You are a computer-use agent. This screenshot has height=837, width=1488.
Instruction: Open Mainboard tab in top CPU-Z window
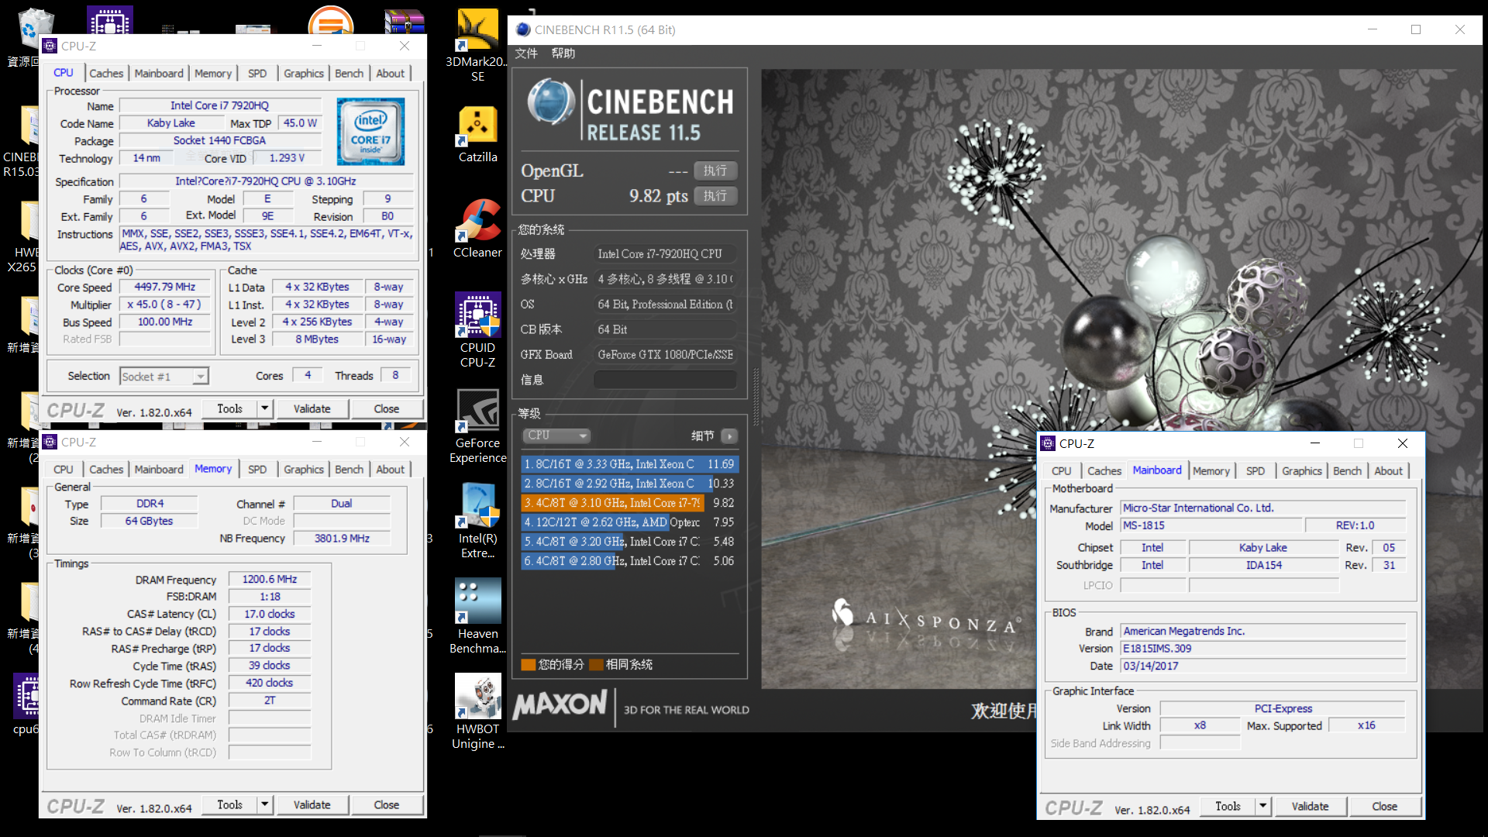click(159, 73)
